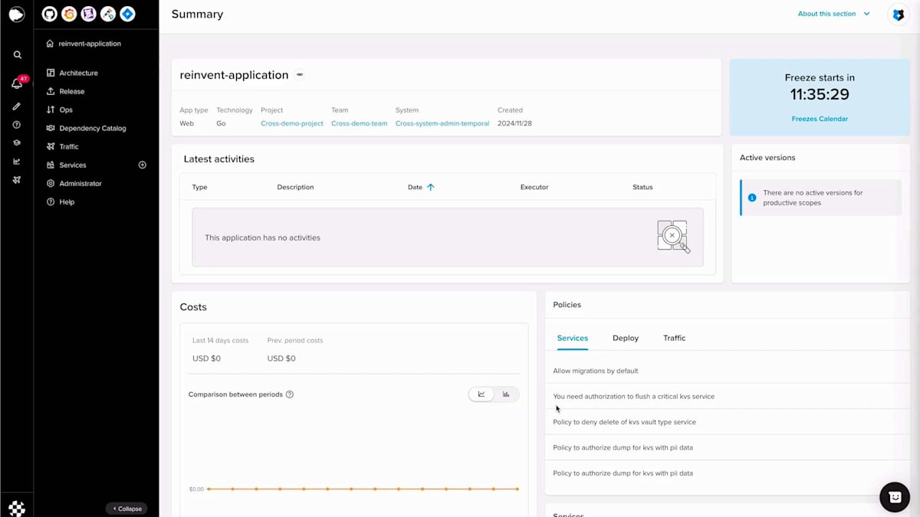920x517 pixels.
Task: Collapse the sidebar with the Collapse button
Action: (127, 509)
